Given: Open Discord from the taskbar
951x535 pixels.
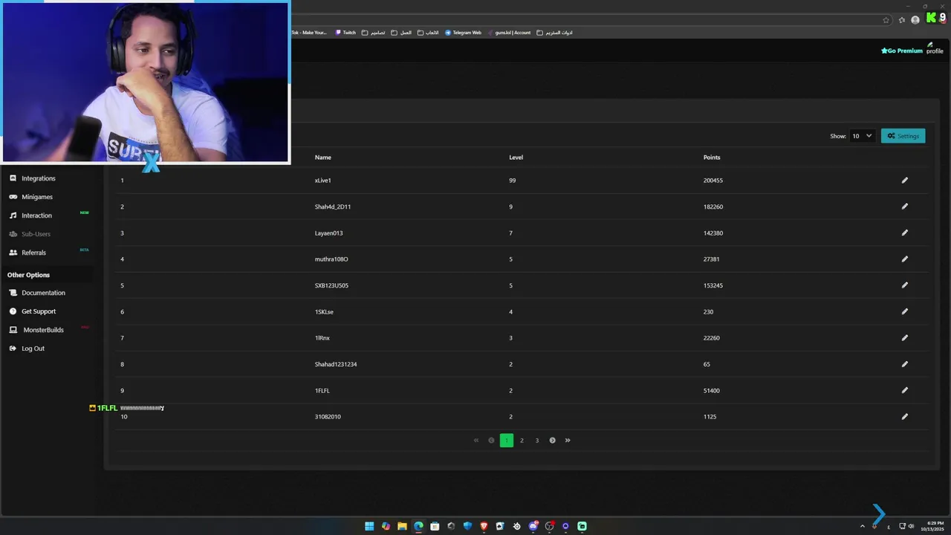Looking at the screenshot, I should pos(533,526).
